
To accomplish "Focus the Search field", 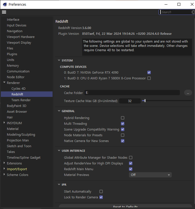I will coord(175,12).
